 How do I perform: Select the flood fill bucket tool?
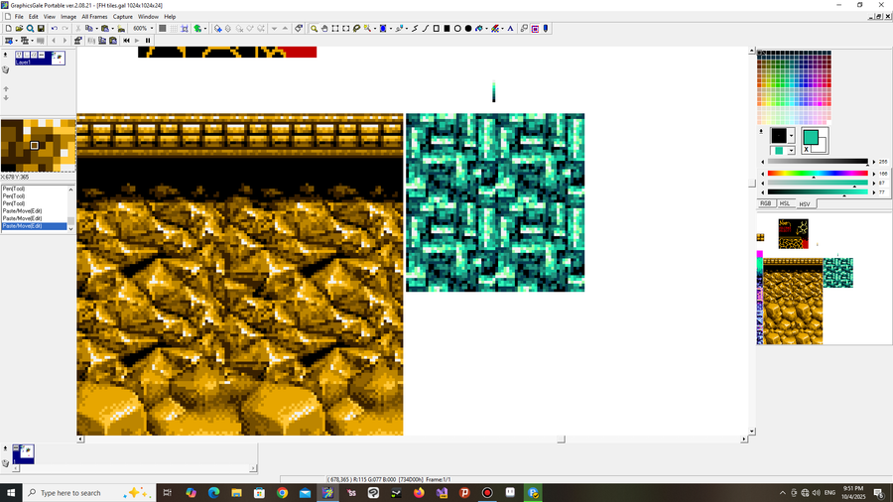click(x=479, y=29)
